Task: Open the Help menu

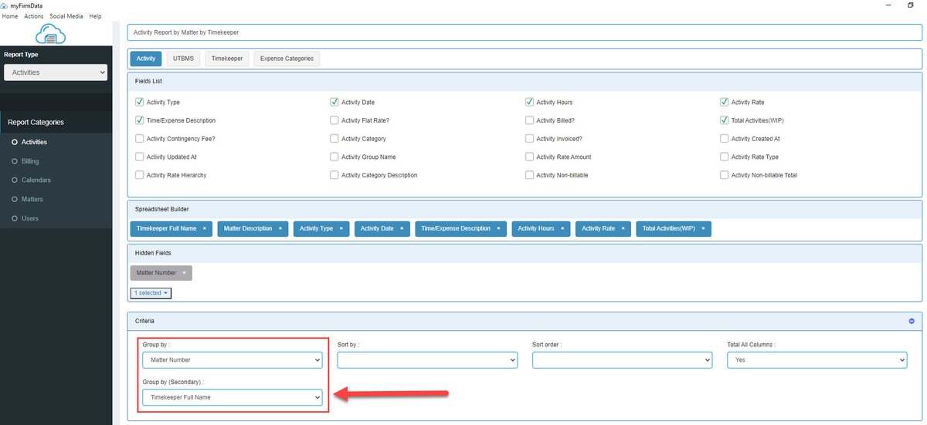Action: (x=96, y=16)
